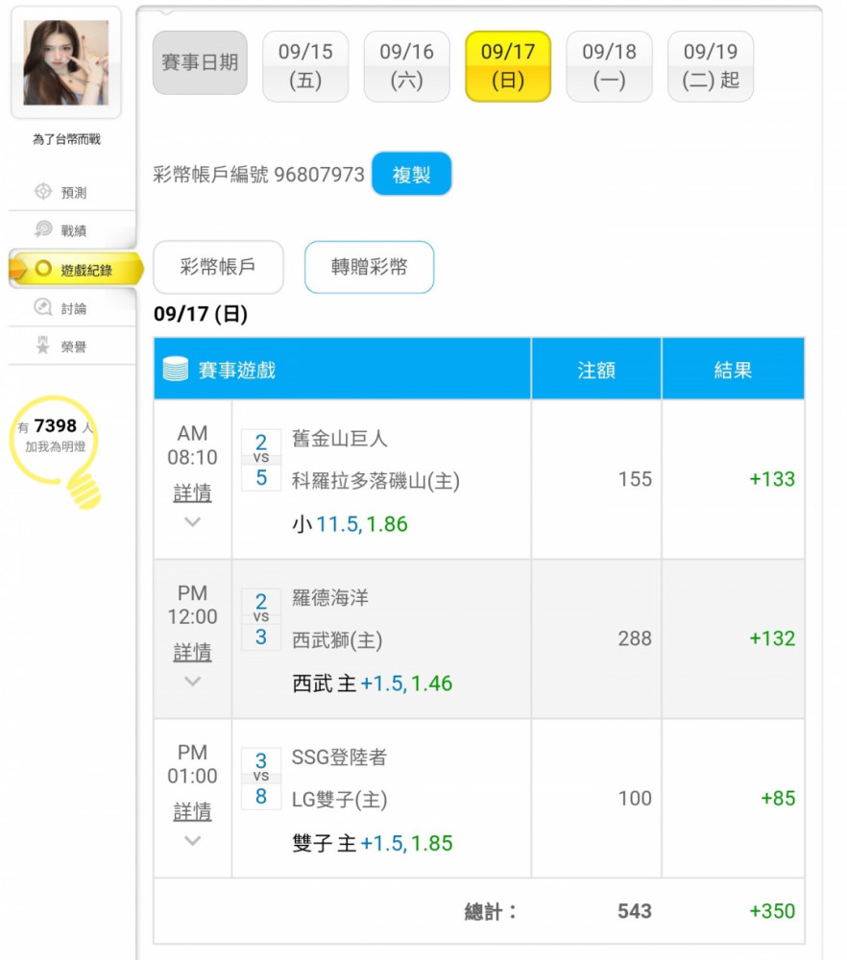Select the 09/15 (五) date tab
Image resolution: width=847 pixels, height=960 pixels.
pos(305,66)
